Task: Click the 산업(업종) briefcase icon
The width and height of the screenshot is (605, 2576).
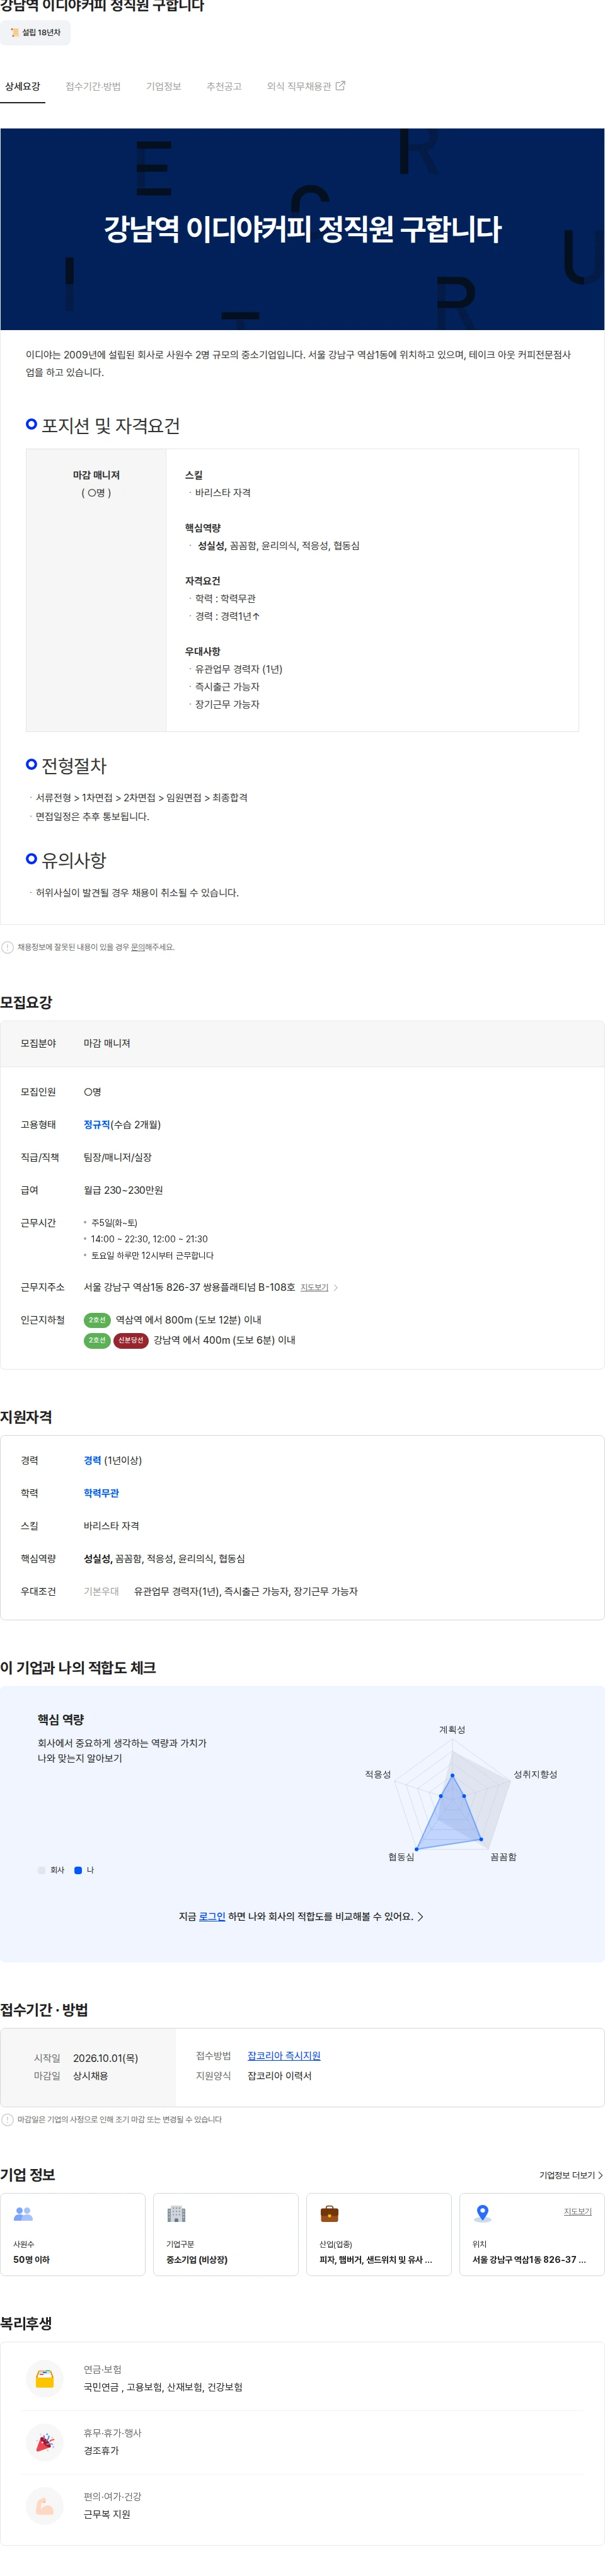Action: click(329, 2214)
